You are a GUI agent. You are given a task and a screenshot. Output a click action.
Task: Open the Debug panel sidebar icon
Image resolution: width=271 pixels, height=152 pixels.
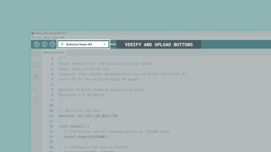coord(36,88)
